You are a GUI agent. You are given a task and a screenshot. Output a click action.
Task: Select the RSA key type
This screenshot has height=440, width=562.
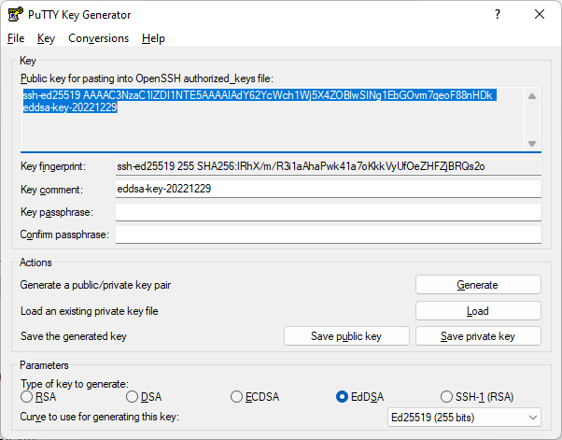pos(27,397)
